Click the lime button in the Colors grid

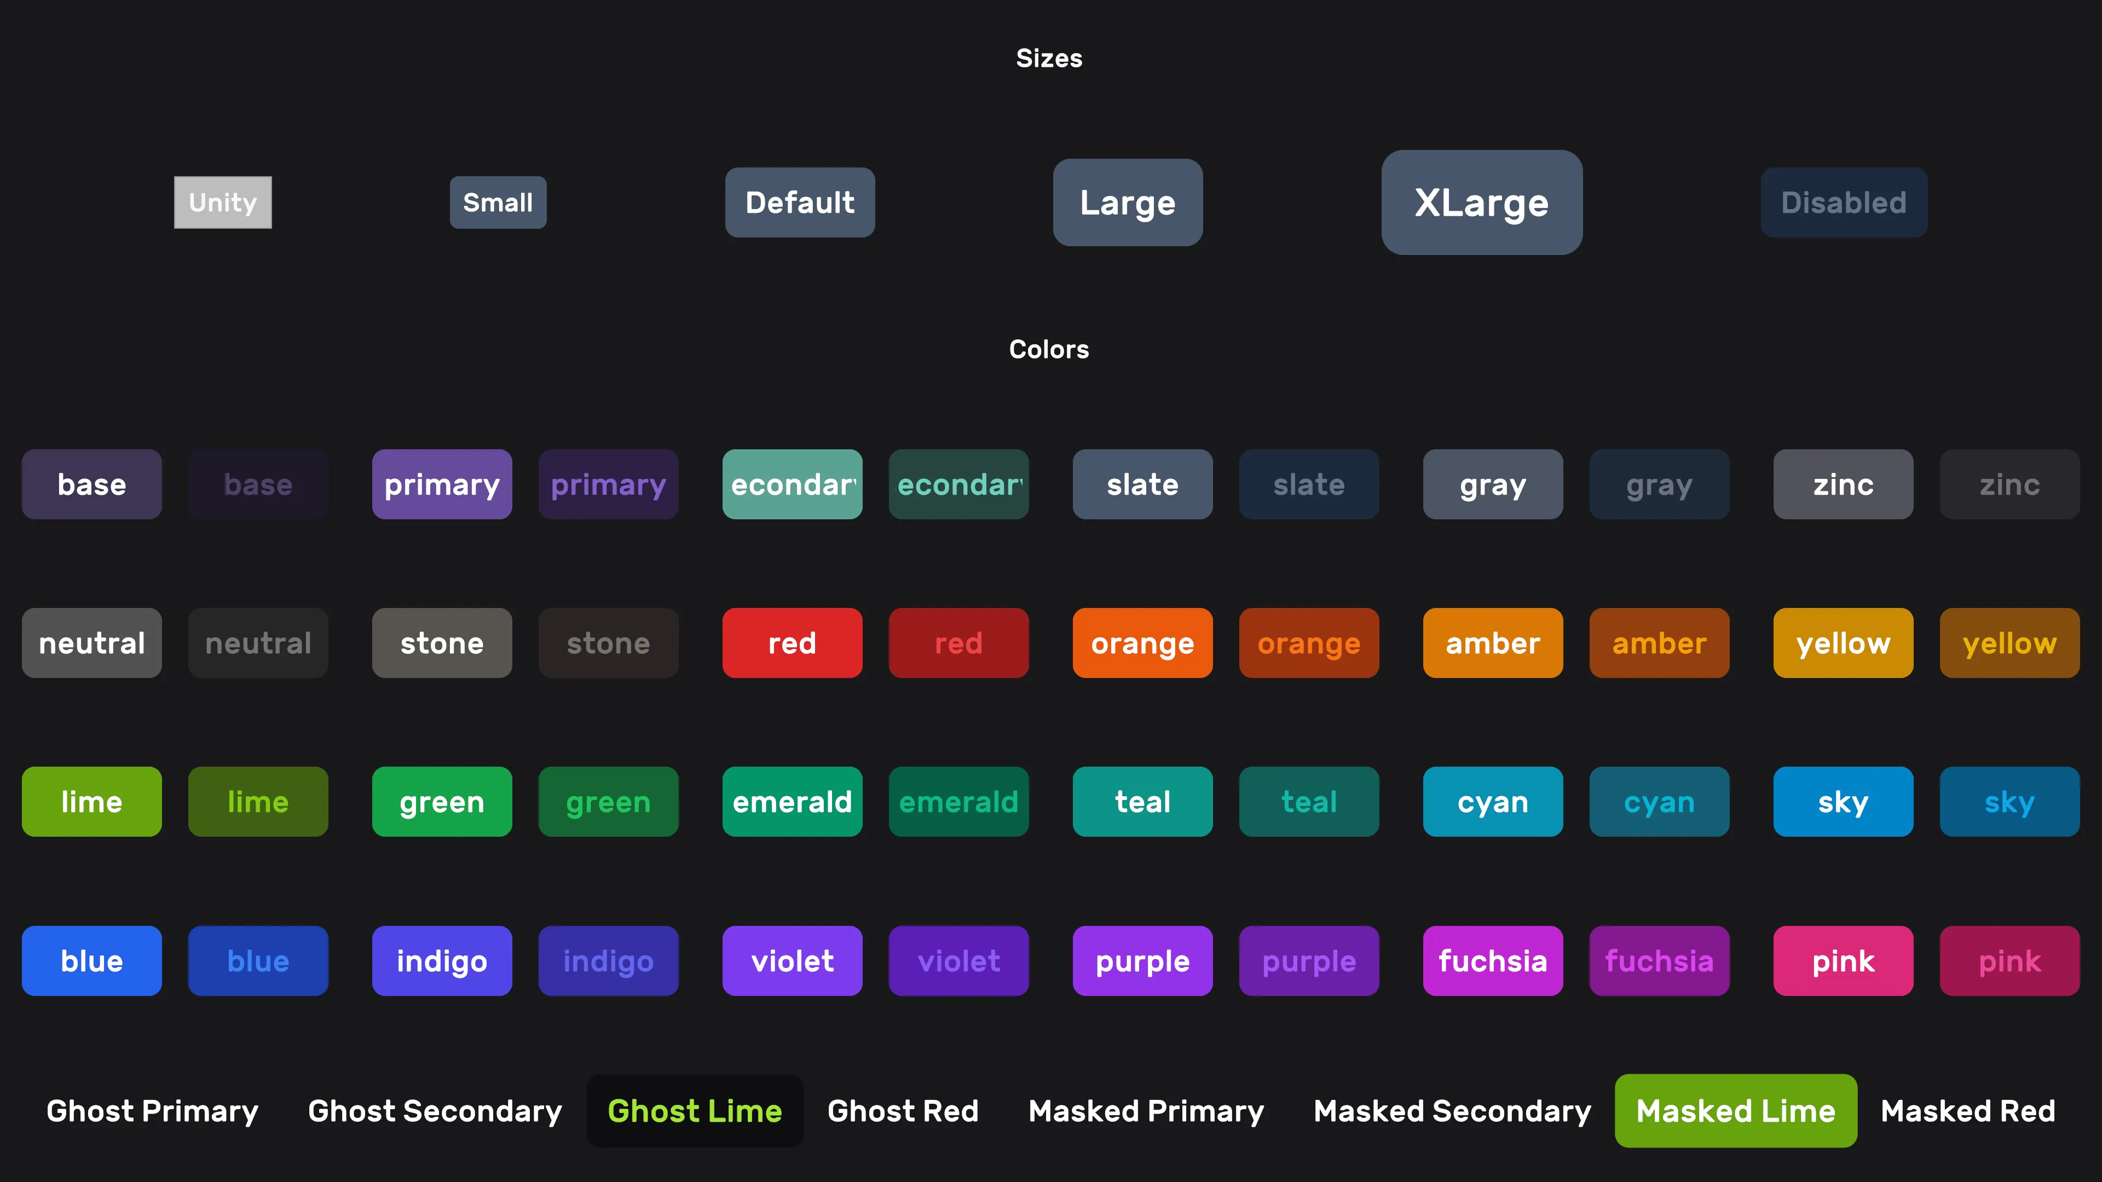coord(91,801)
